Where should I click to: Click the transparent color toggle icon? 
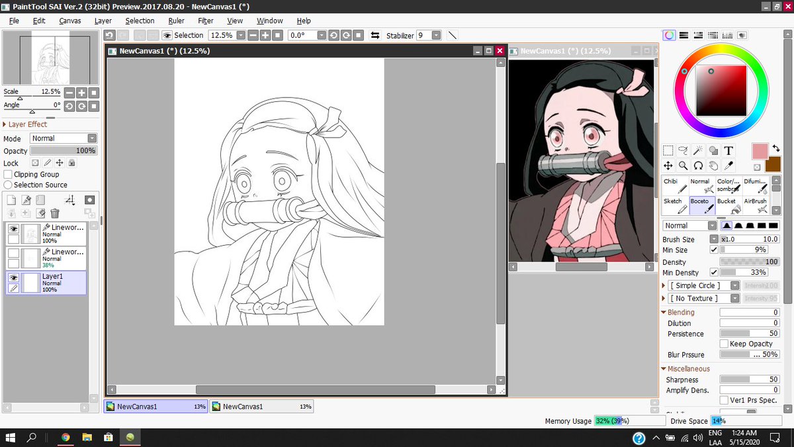pyautogui.click(x=757, y=168)
